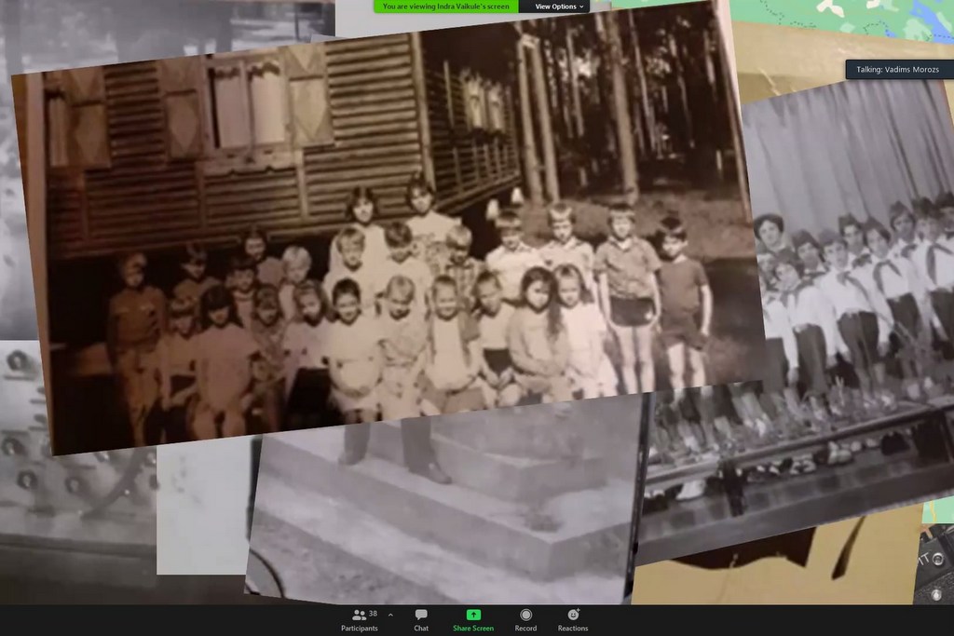Click the participant count number 38
The height and width of the screenshot is (636, 954).
373,614
